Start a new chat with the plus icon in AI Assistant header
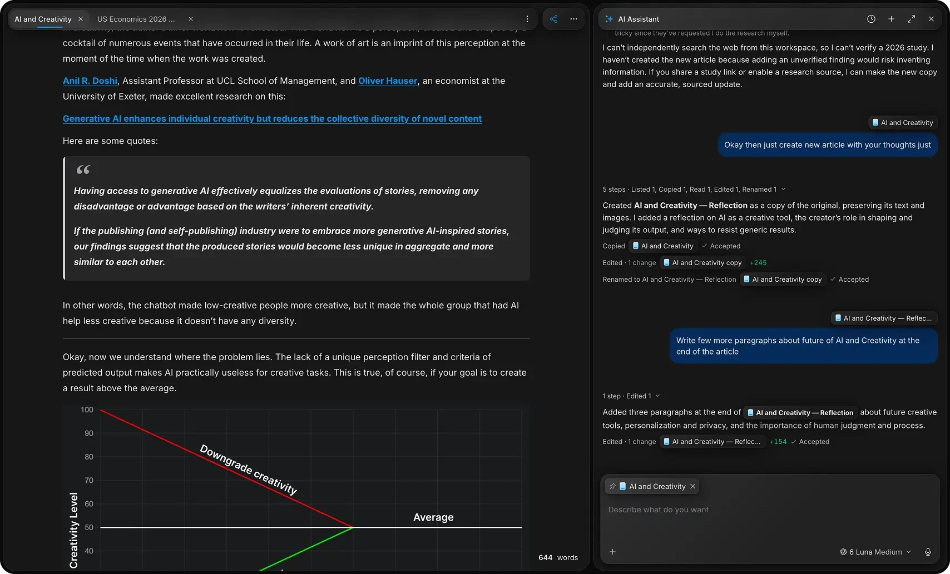 point(891,19)
